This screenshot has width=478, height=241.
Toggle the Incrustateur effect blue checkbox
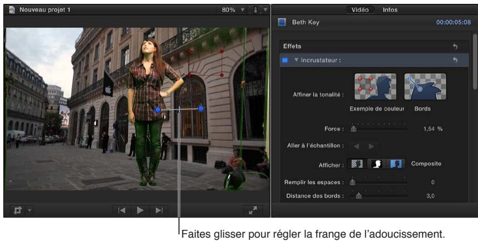tap(285, 60)
